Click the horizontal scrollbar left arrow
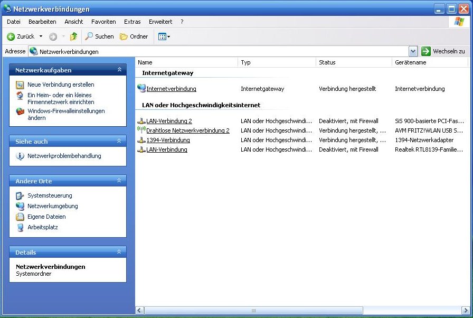Screen dimensions: 473x318 pyautogui.click(x=140, y=311)
